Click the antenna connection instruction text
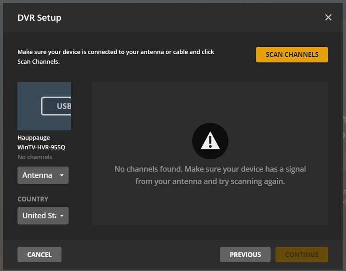 click(116, 57)
